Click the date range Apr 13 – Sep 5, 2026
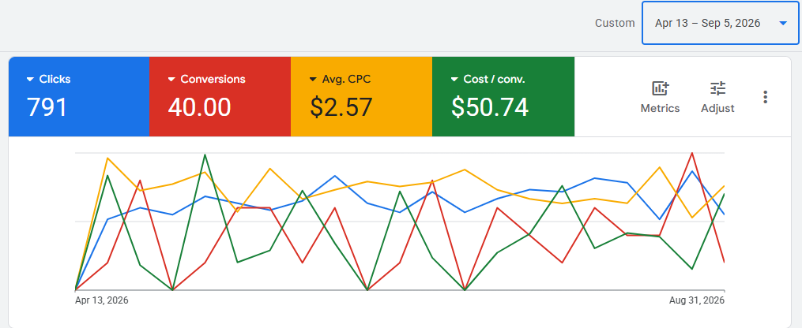The height and width of the screenshot is (328, 802). (707, 24)
